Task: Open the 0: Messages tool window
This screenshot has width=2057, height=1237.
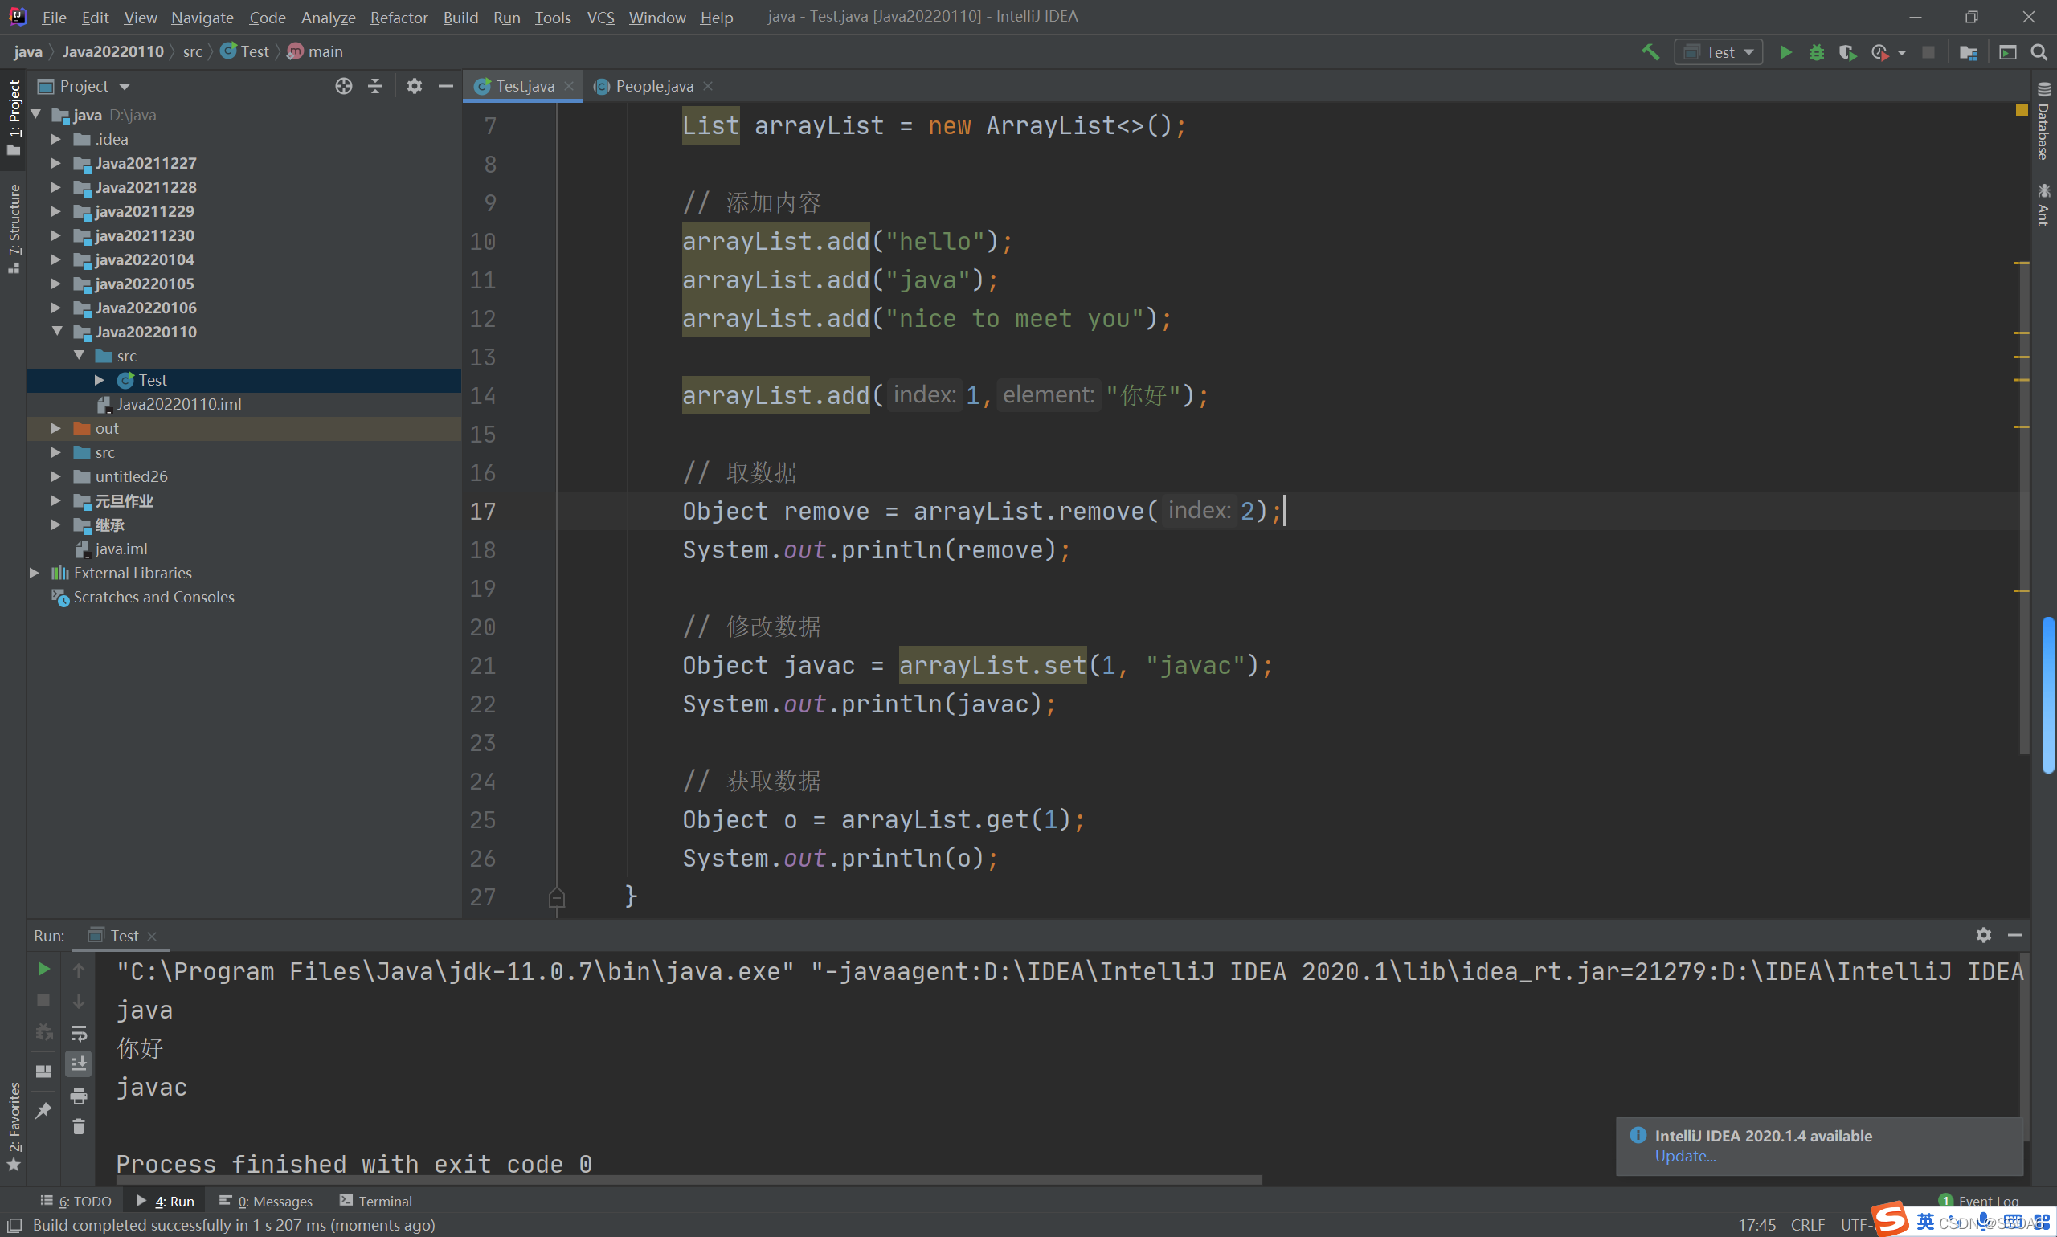Action: (x=266, y=1201)
